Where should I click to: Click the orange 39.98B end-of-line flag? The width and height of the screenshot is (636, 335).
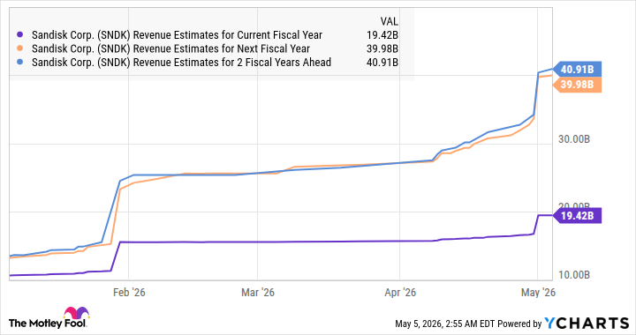point(577,85)
